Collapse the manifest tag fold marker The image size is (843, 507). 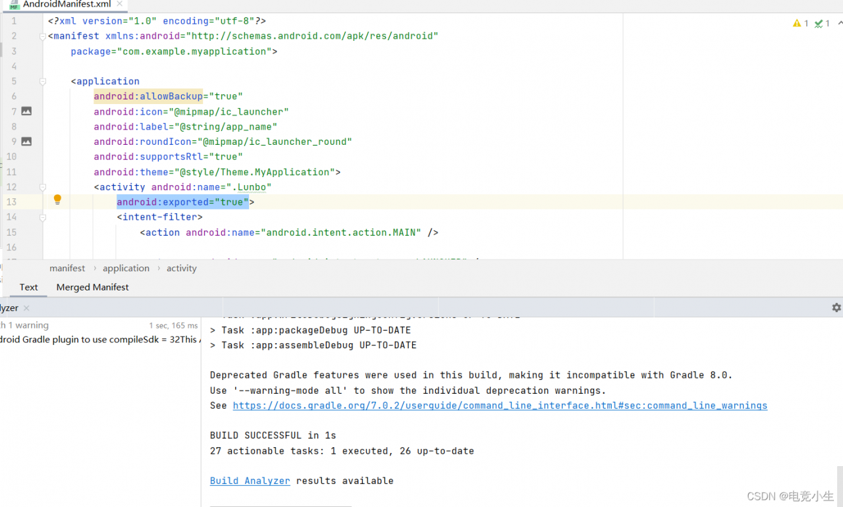[x=42, y=36]
